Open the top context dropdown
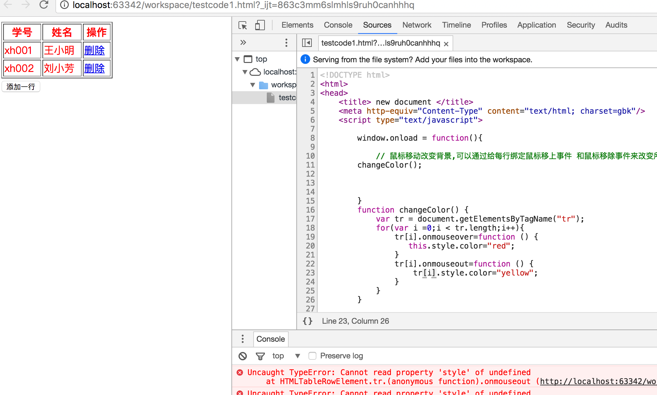 [286, 356]
